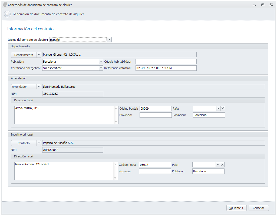Click the Referencia catastral field
Screen dimensions: 277x216
click(166, 68)
